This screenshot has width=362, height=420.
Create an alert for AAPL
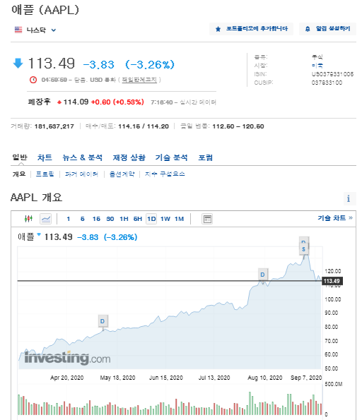327,29
